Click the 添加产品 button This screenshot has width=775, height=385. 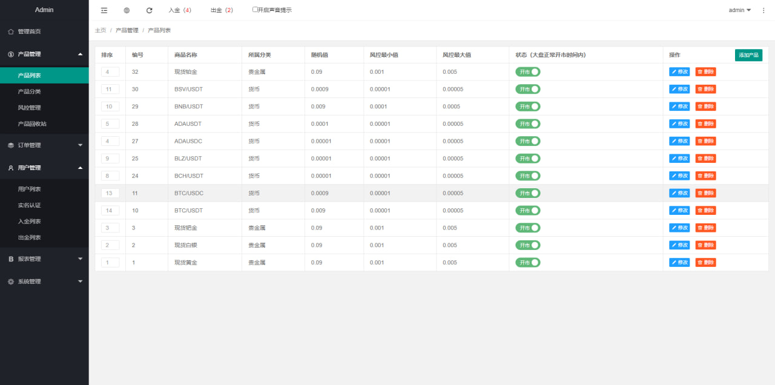tap(748, 55)
